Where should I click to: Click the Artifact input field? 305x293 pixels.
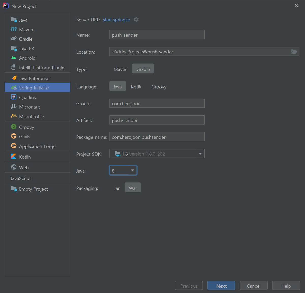click(157, 120)
